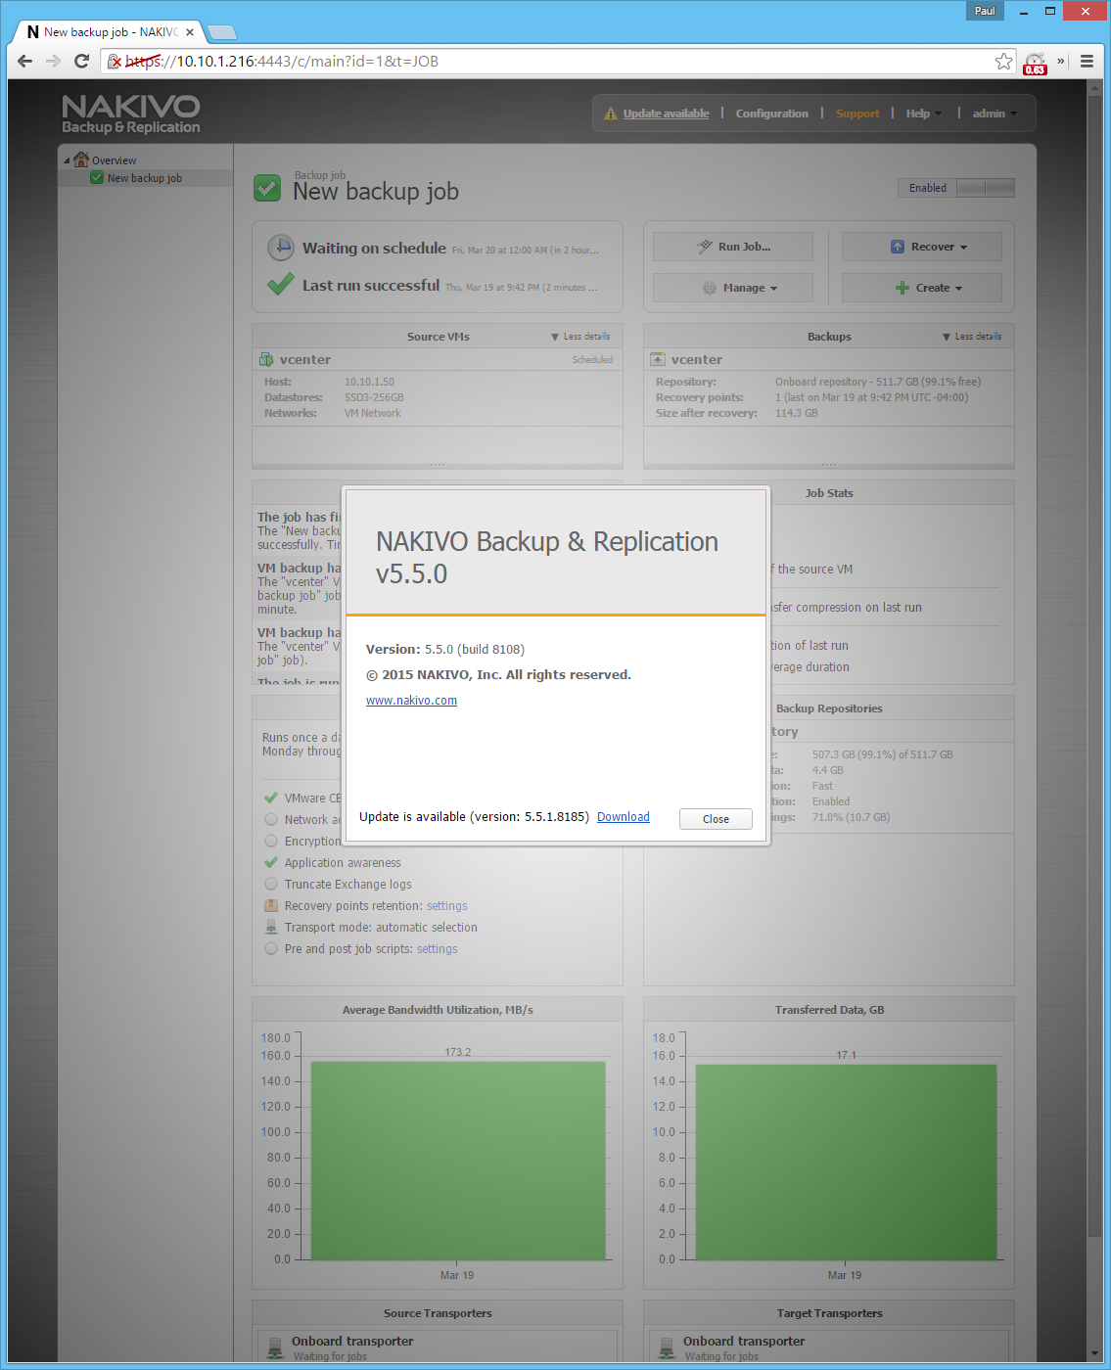The height and width of the screenshot is (1370, 1111).
Task: Bookmark the page with the star icon
Action: pyautogui.click(x=1003, y=62)
